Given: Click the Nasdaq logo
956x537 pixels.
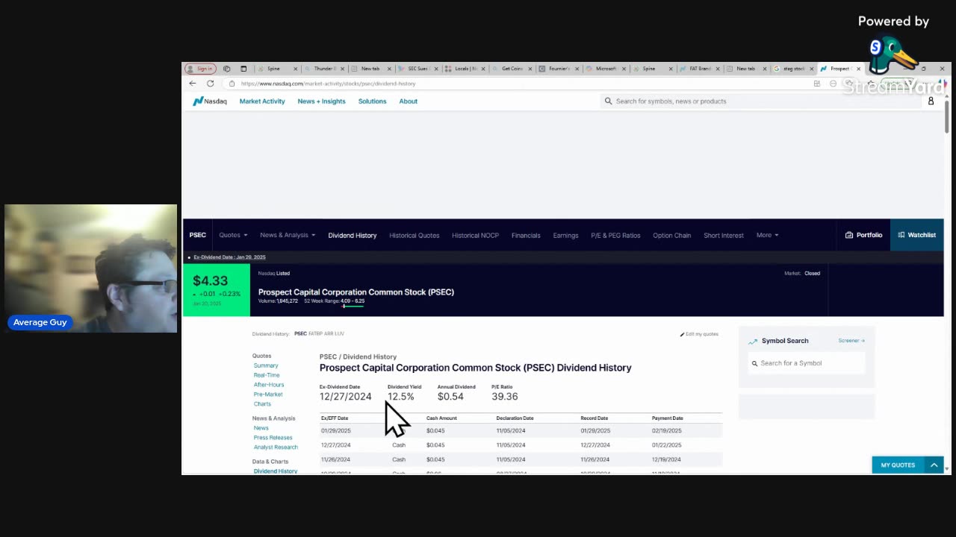Looking at the screenshot, I should 210,101.
